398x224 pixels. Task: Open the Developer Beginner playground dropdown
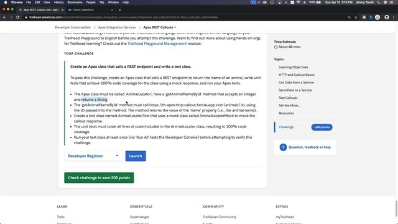(93, 156)
